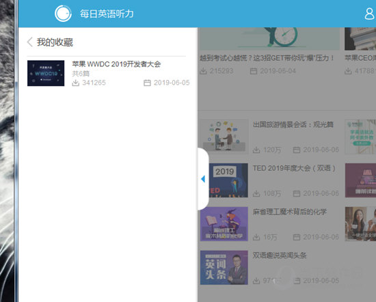376x302 pixels.
Task: Open the TED 2019 thumbnail image
Action: (x=228, y=180)
